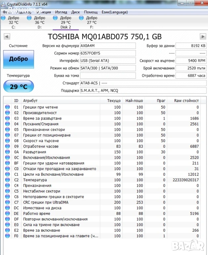208x255 pixels.
Task: Click status orb of CRC грешки при UltraDMA
Action: tap(8, 202)
